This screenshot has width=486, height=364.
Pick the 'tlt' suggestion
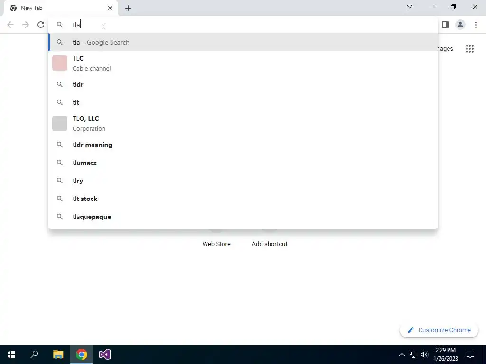(243, 102)
